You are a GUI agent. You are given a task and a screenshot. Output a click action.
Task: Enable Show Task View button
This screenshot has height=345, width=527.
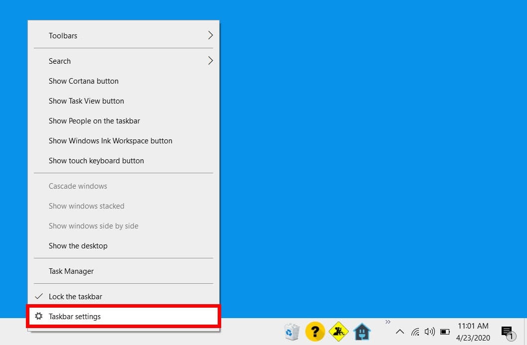86,101
